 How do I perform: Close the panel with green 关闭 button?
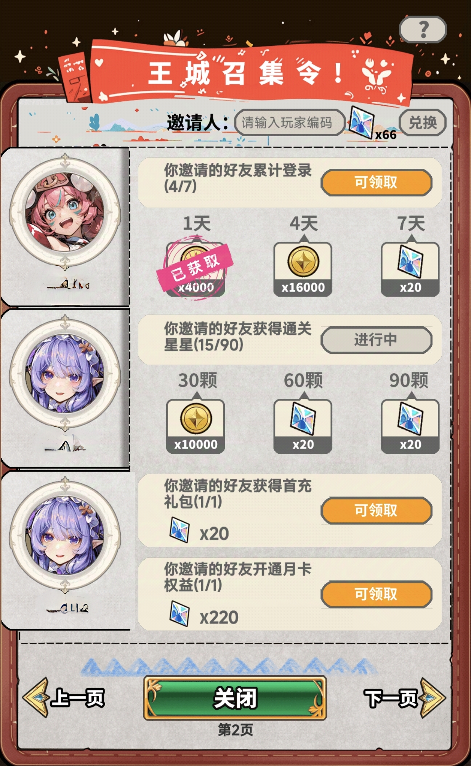(235, 698)
